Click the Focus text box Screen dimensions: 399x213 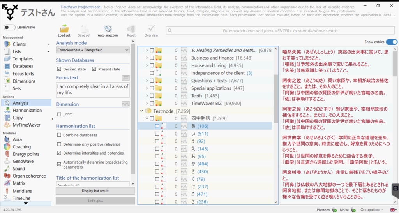pyautogui.click(x=93, y=90)
